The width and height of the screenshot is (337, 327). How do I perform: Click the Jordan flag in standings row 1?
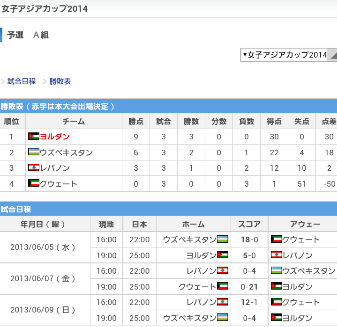click(34, 136)
